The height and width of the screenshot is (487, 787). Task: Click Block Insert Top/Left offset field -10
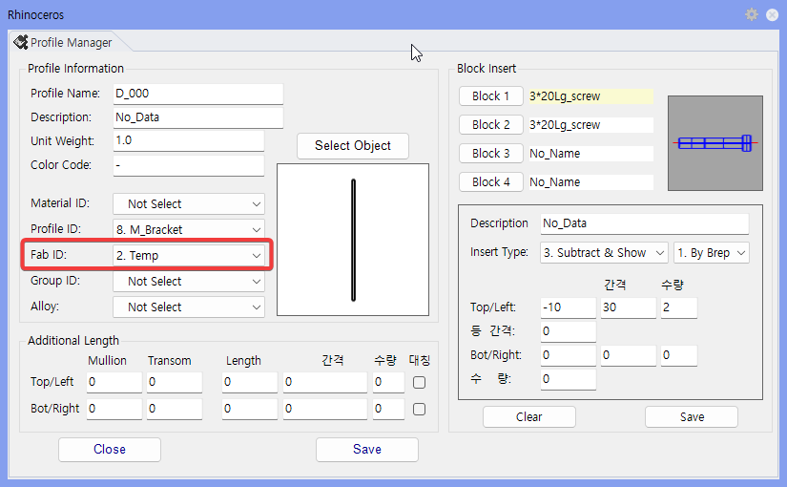569,307
